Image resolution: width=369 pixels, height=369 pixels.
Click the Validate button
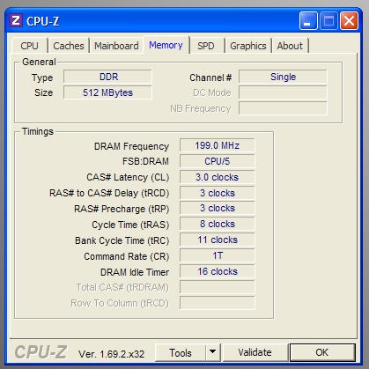[x=255, y=352]
